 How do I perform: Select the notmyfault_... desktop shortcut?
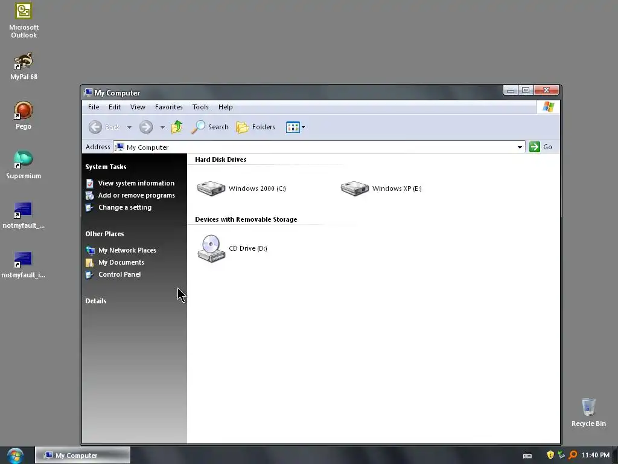[x=24, y=214]
